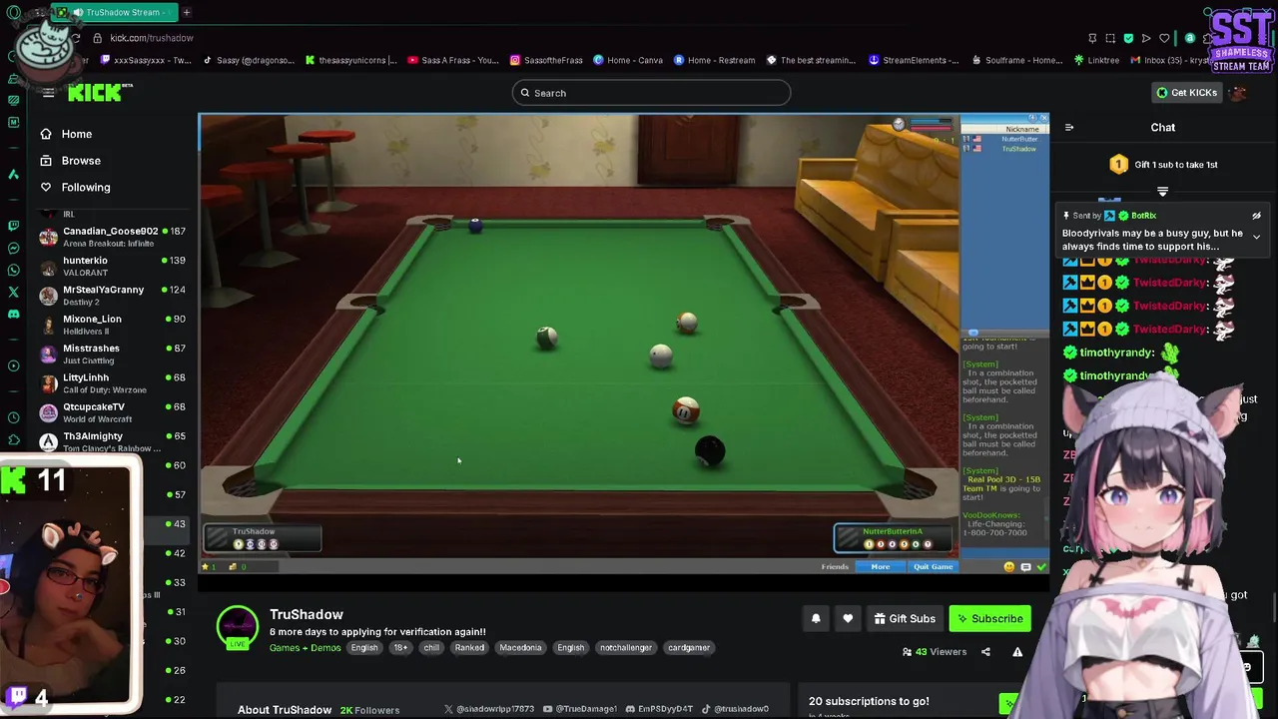Open the Home - Canva bookmark
The height and width of the screenshot is (719, 1278).
[628, 60]
